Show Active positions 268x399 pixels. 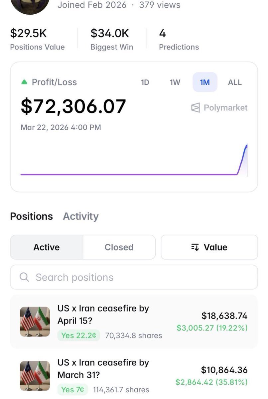click(x=47, y=247)
